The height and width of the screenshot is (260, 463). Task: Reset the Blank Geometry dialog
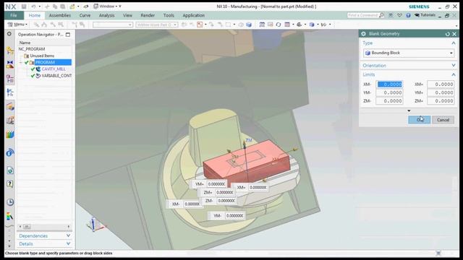447,34
